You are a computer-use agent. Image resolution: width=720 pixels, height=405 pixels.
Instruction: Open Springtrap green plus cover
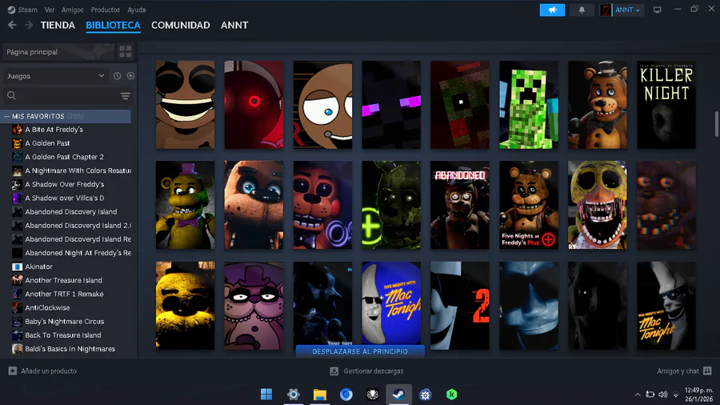(391, 205)
